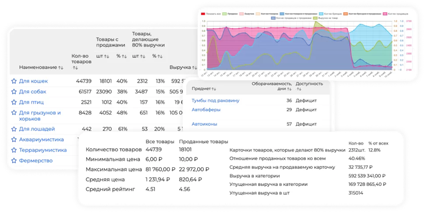Image resolution: width=425 pixels, height=213 pixels.
Task: Sort by the 'Предмет' column header
Action: 204,89
